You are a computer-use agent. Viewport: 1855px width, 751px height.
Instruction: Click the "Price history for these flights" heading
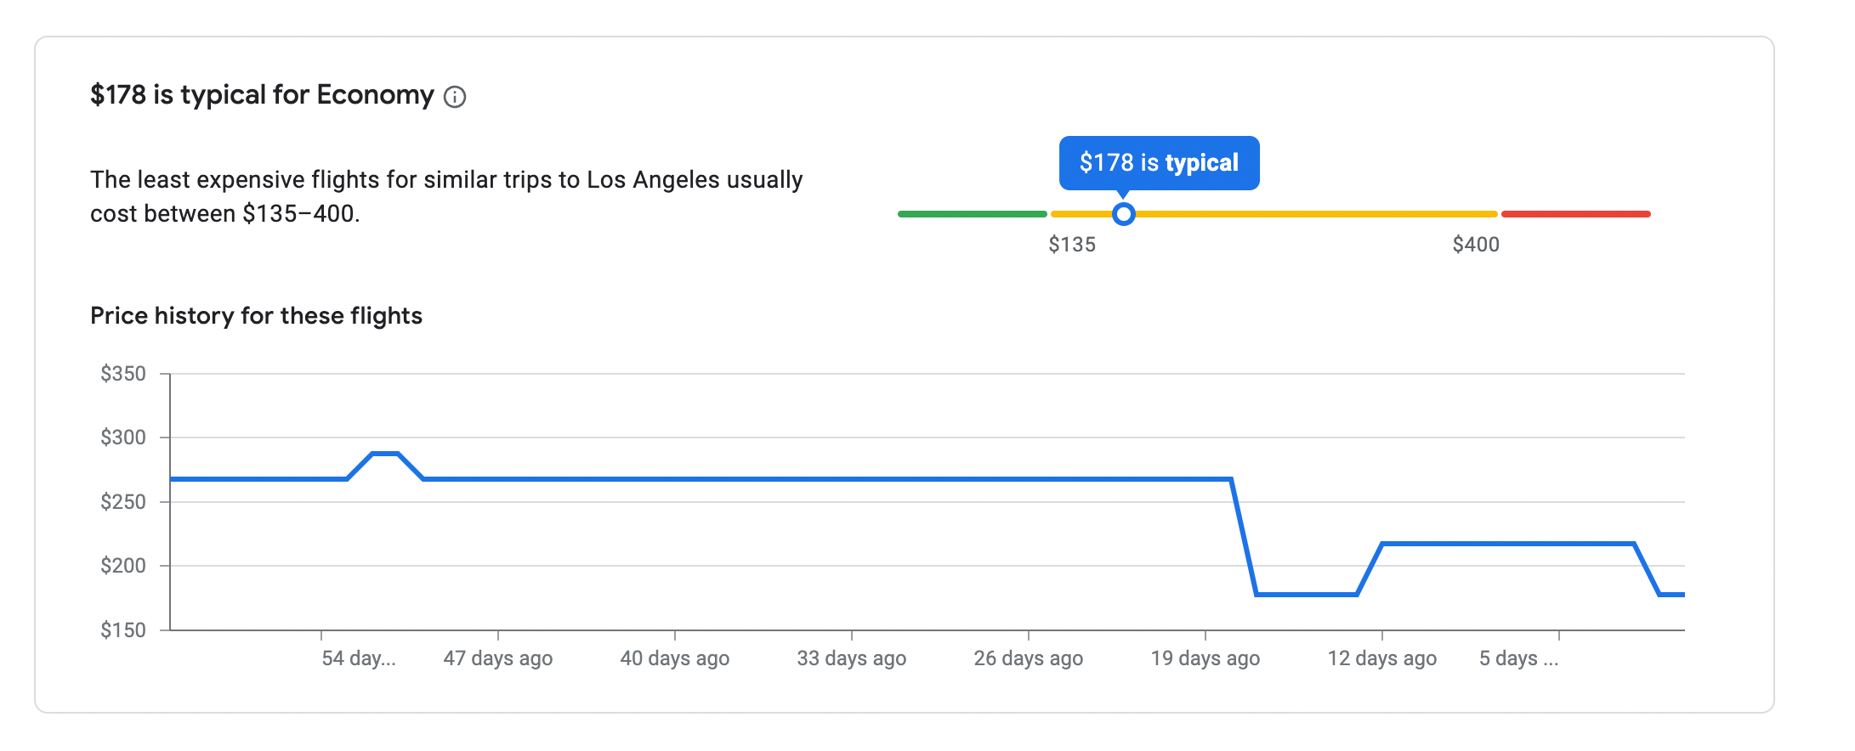(256, 316)
